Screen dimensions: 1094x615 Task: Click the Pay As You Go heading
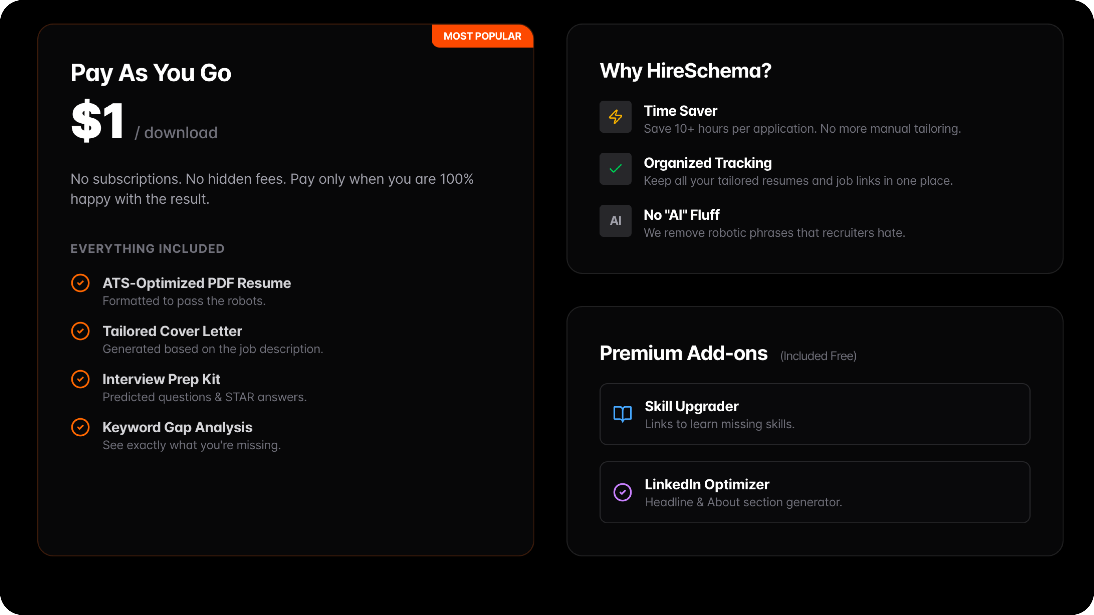[151, 73]
